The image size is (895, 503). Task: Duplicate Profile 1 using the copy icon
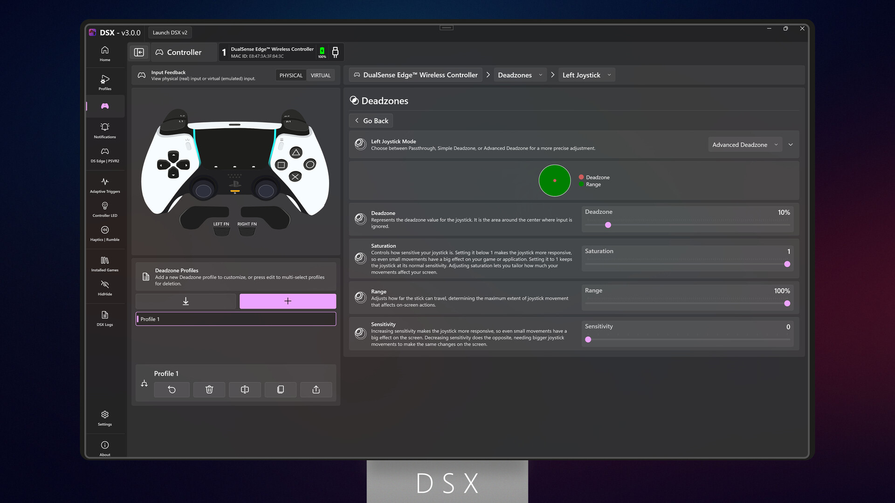click(280, 390)
